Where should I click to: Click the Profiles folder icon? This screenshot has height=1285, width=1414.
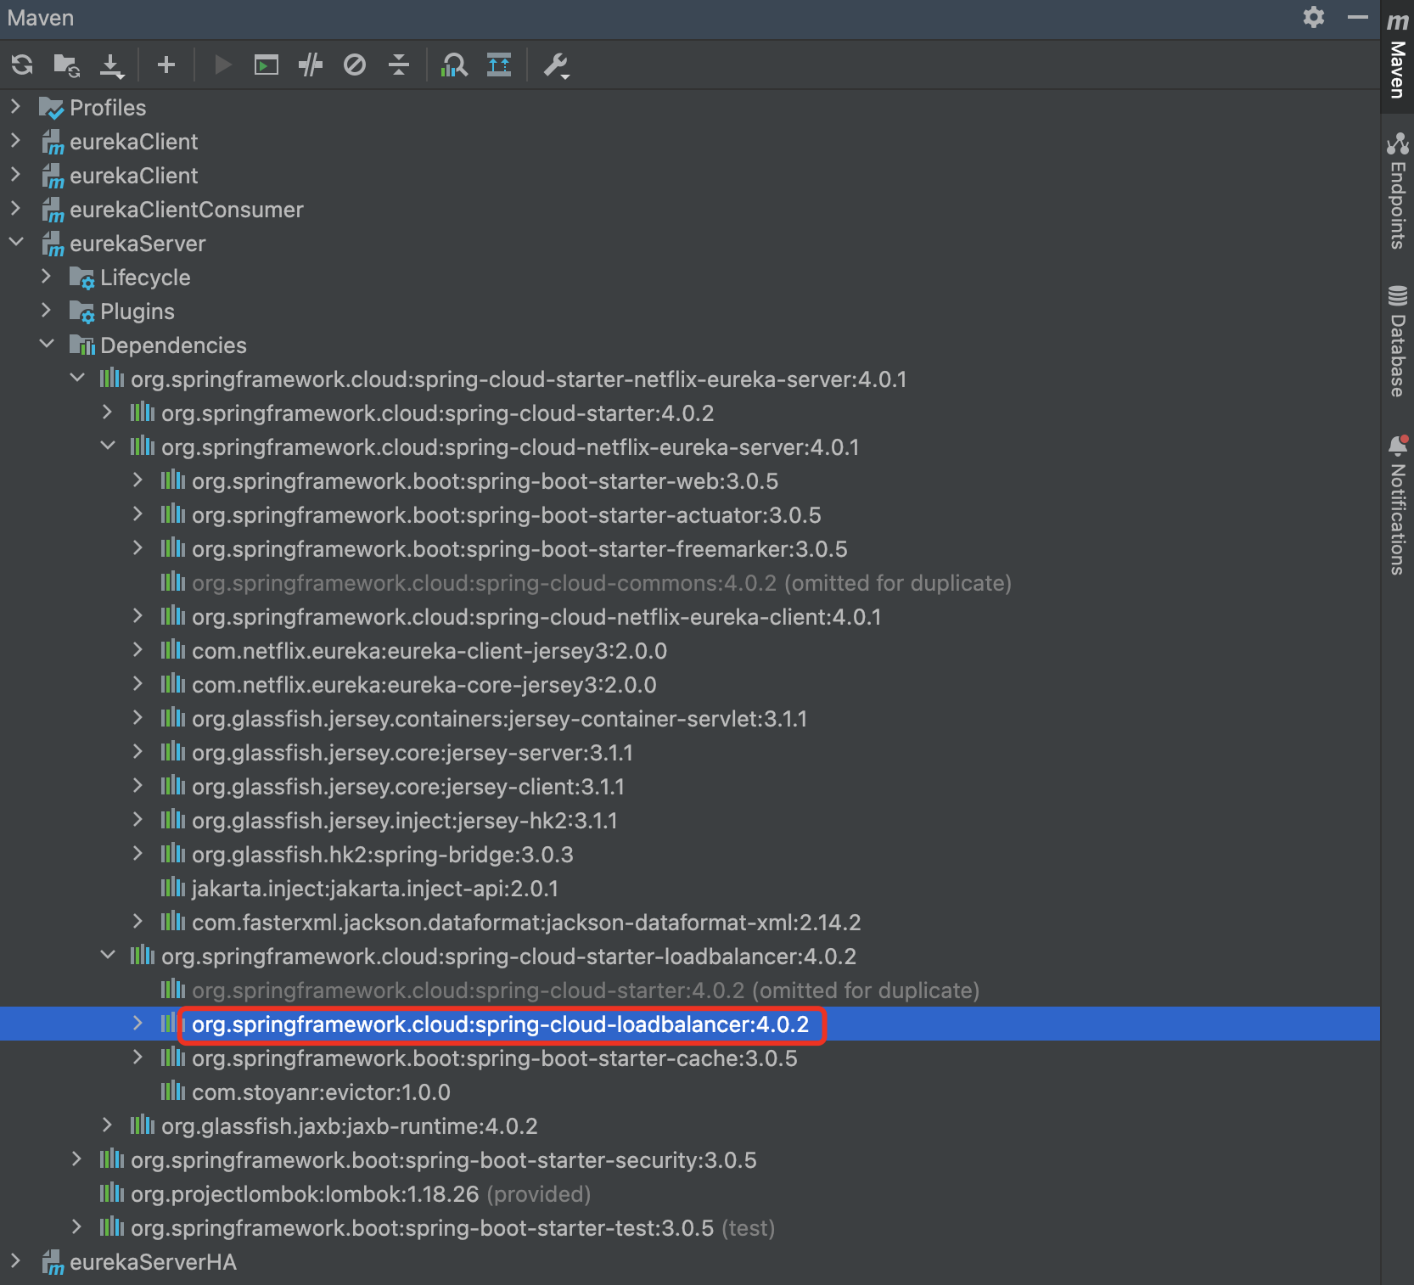pos(51,108)
